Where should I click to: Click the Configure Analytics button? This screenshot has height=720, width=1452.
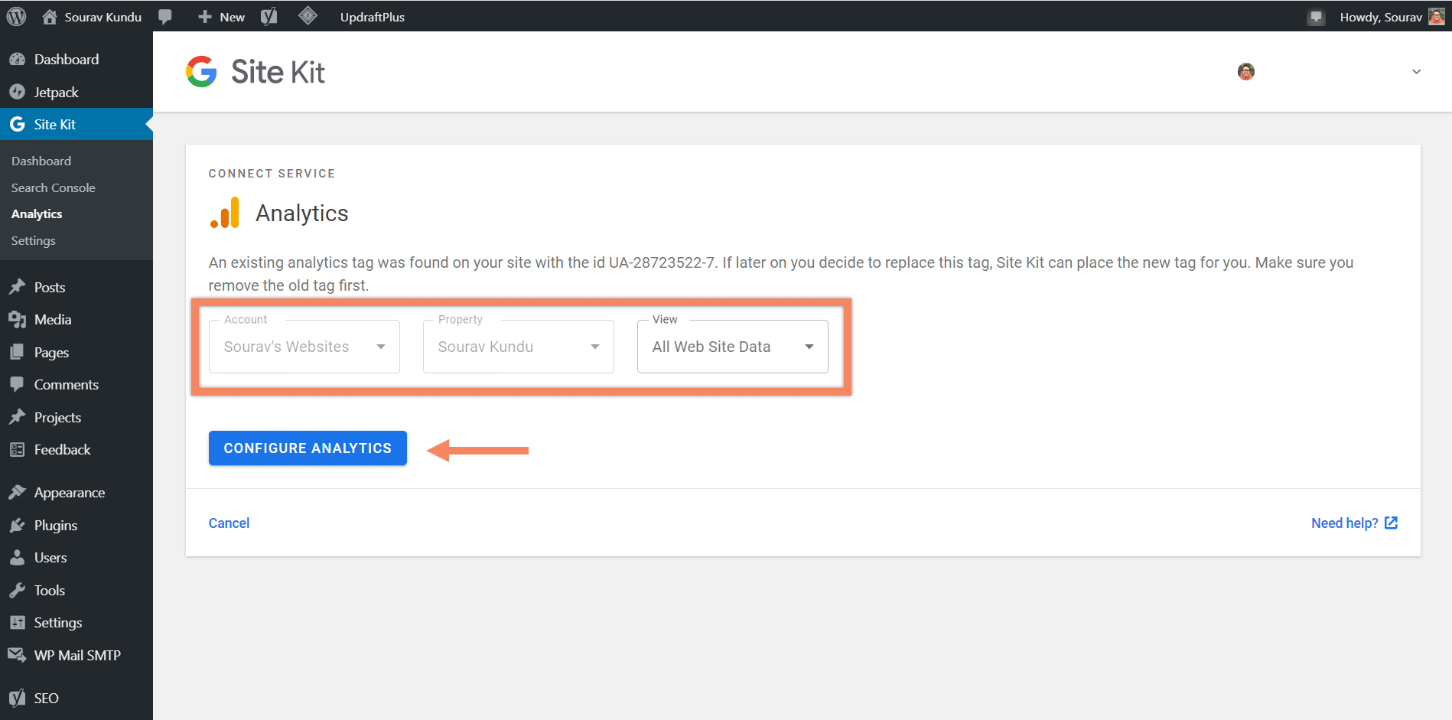tap(308, 448)
